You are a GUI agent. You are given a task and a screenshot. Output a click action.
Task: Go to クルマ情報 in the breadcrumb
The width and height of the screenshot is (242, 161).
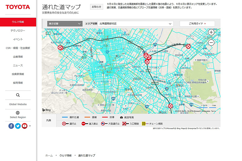(x=65, y=156)
